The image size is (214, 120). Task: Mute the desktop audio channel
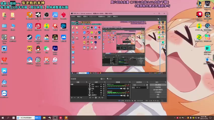click(125, 95)
